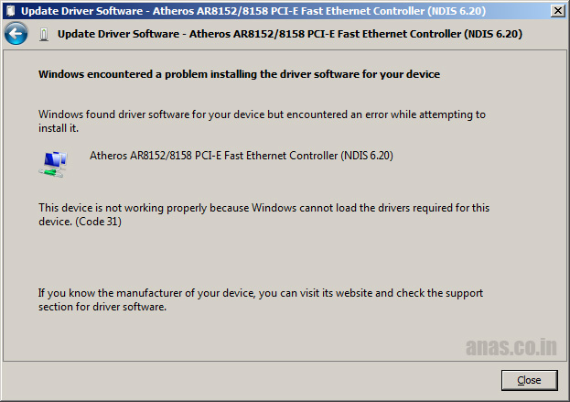Click "section for driver software." text line
The height and width of the screenshot is (402, 570).
click(102, 307)
